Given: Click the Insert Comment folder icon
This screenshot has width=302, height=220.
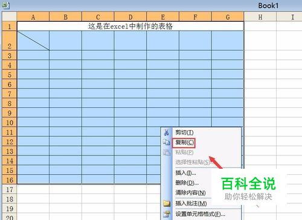Looking at the screenshot, I should point(167,203).
